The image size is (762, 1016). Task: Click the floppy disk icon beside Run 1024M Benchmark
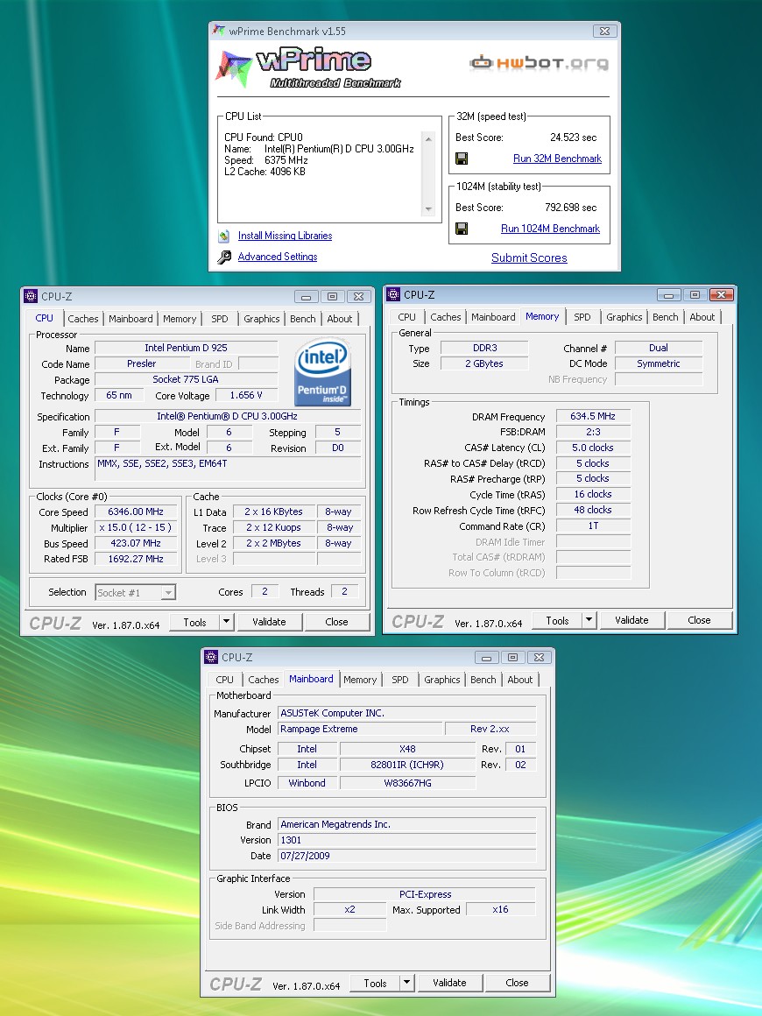(462, 229)
